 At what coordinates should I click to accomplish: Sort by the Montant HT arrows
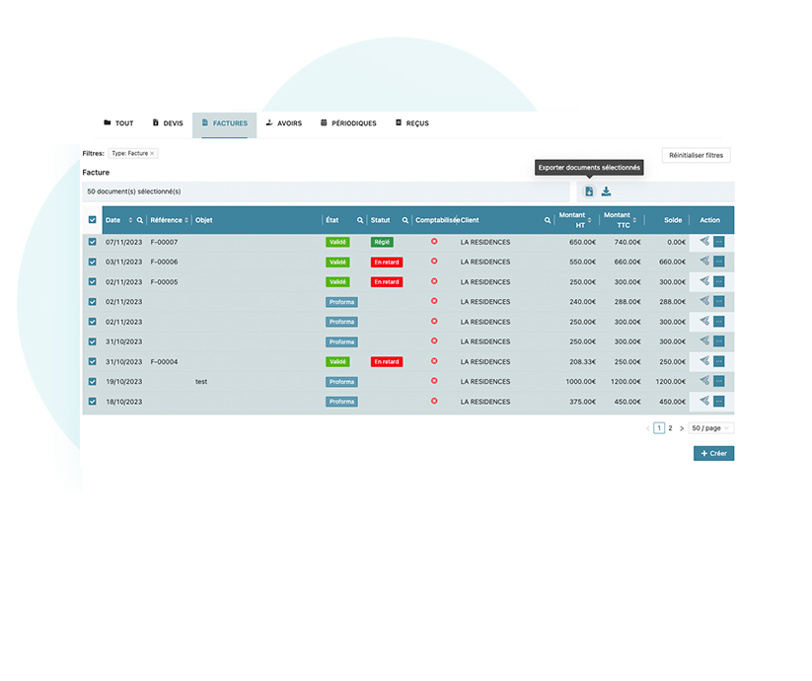(589, 220)
